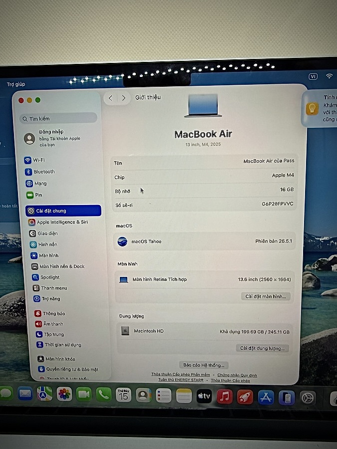Open Màn hình nền & Dock settings
The image size is (337, 449).
click(58, 266)
